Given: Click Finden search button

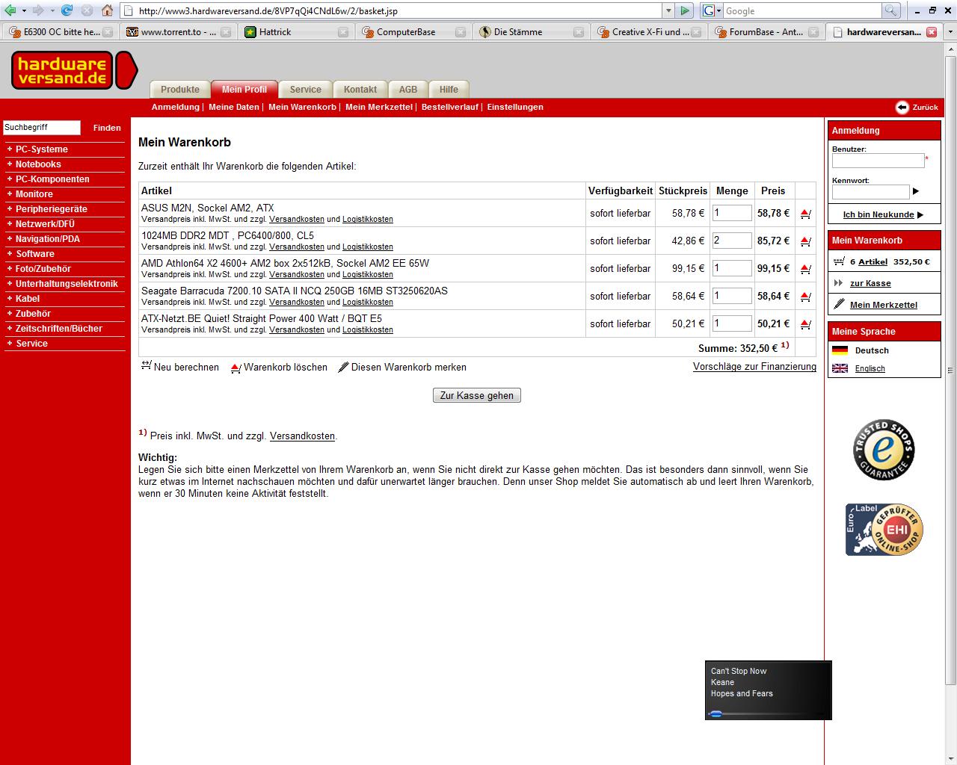Looking at the screenshot, I should click(107, 128).
